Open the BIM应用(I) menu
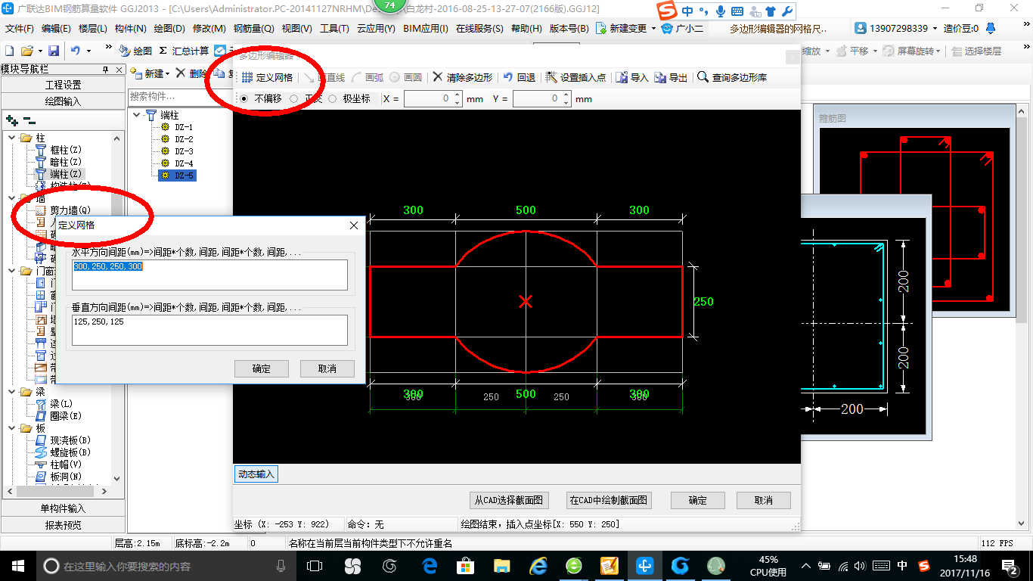The width and height of the screenshot is (1033, 581). pyautogui.click(x=426, y=28)
